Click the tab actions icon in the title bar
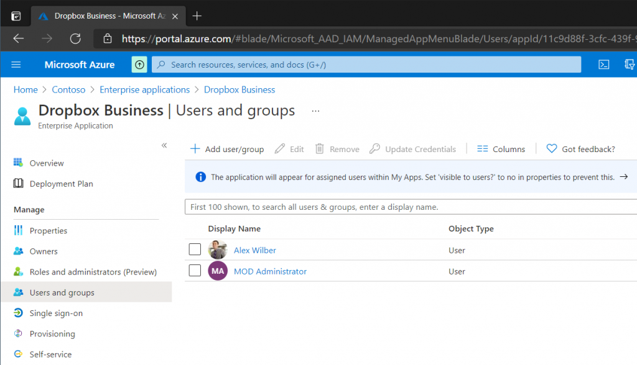This screenshot has height=365, width=637. click(16, 16)
